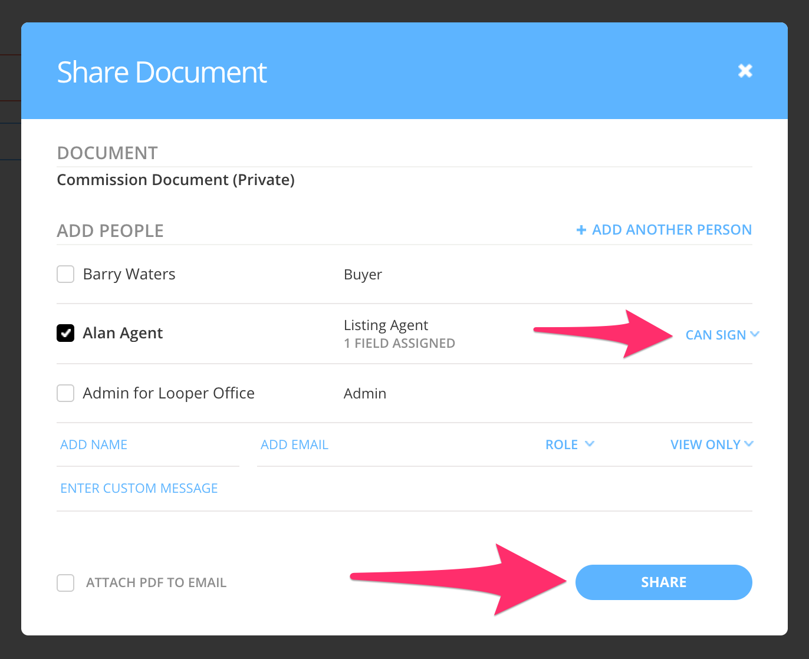Click the chevron beside VIEW ONLY
Image resolution: width=809 pixels, height=659 pixels.
(749, 444)
